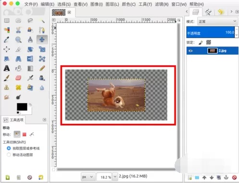Image resolution: width=239 pixels, height=183 pixels.
Task: Open 工具选项 tab configuration menu
Action: point(44,120)
